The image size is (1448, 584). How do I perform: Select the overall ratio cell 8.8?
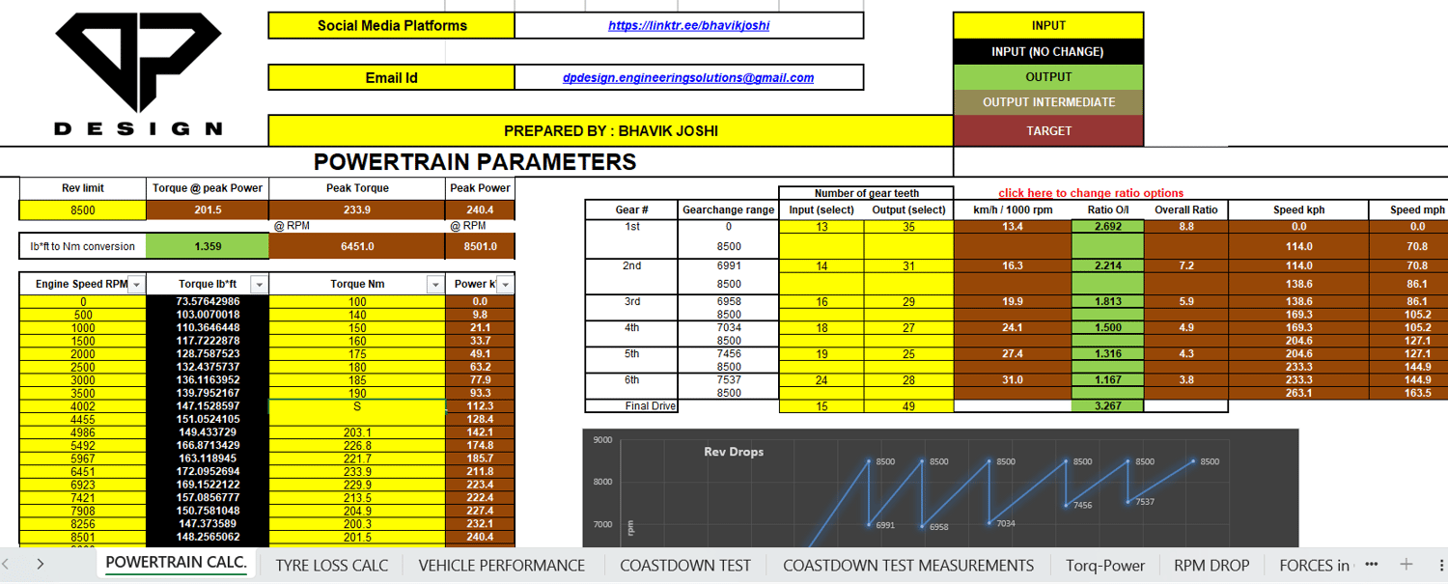[x=1185, y=227]
